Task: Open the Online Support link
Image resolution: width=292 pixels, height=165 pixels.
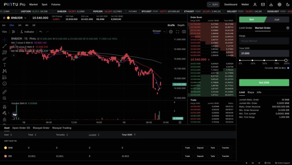Action: pyautogui.click(x=283, y=163)
